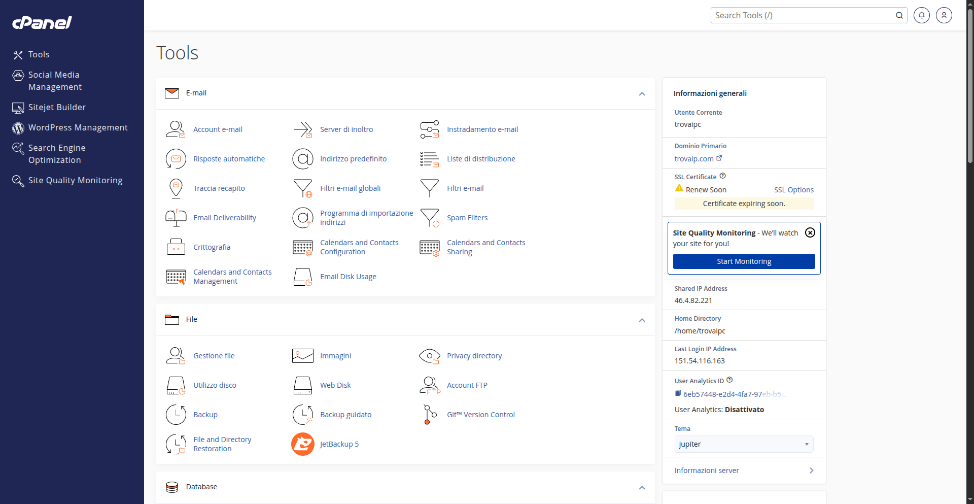Open the Indirizzo predefinito icon
974x504 pixels.
302,159
